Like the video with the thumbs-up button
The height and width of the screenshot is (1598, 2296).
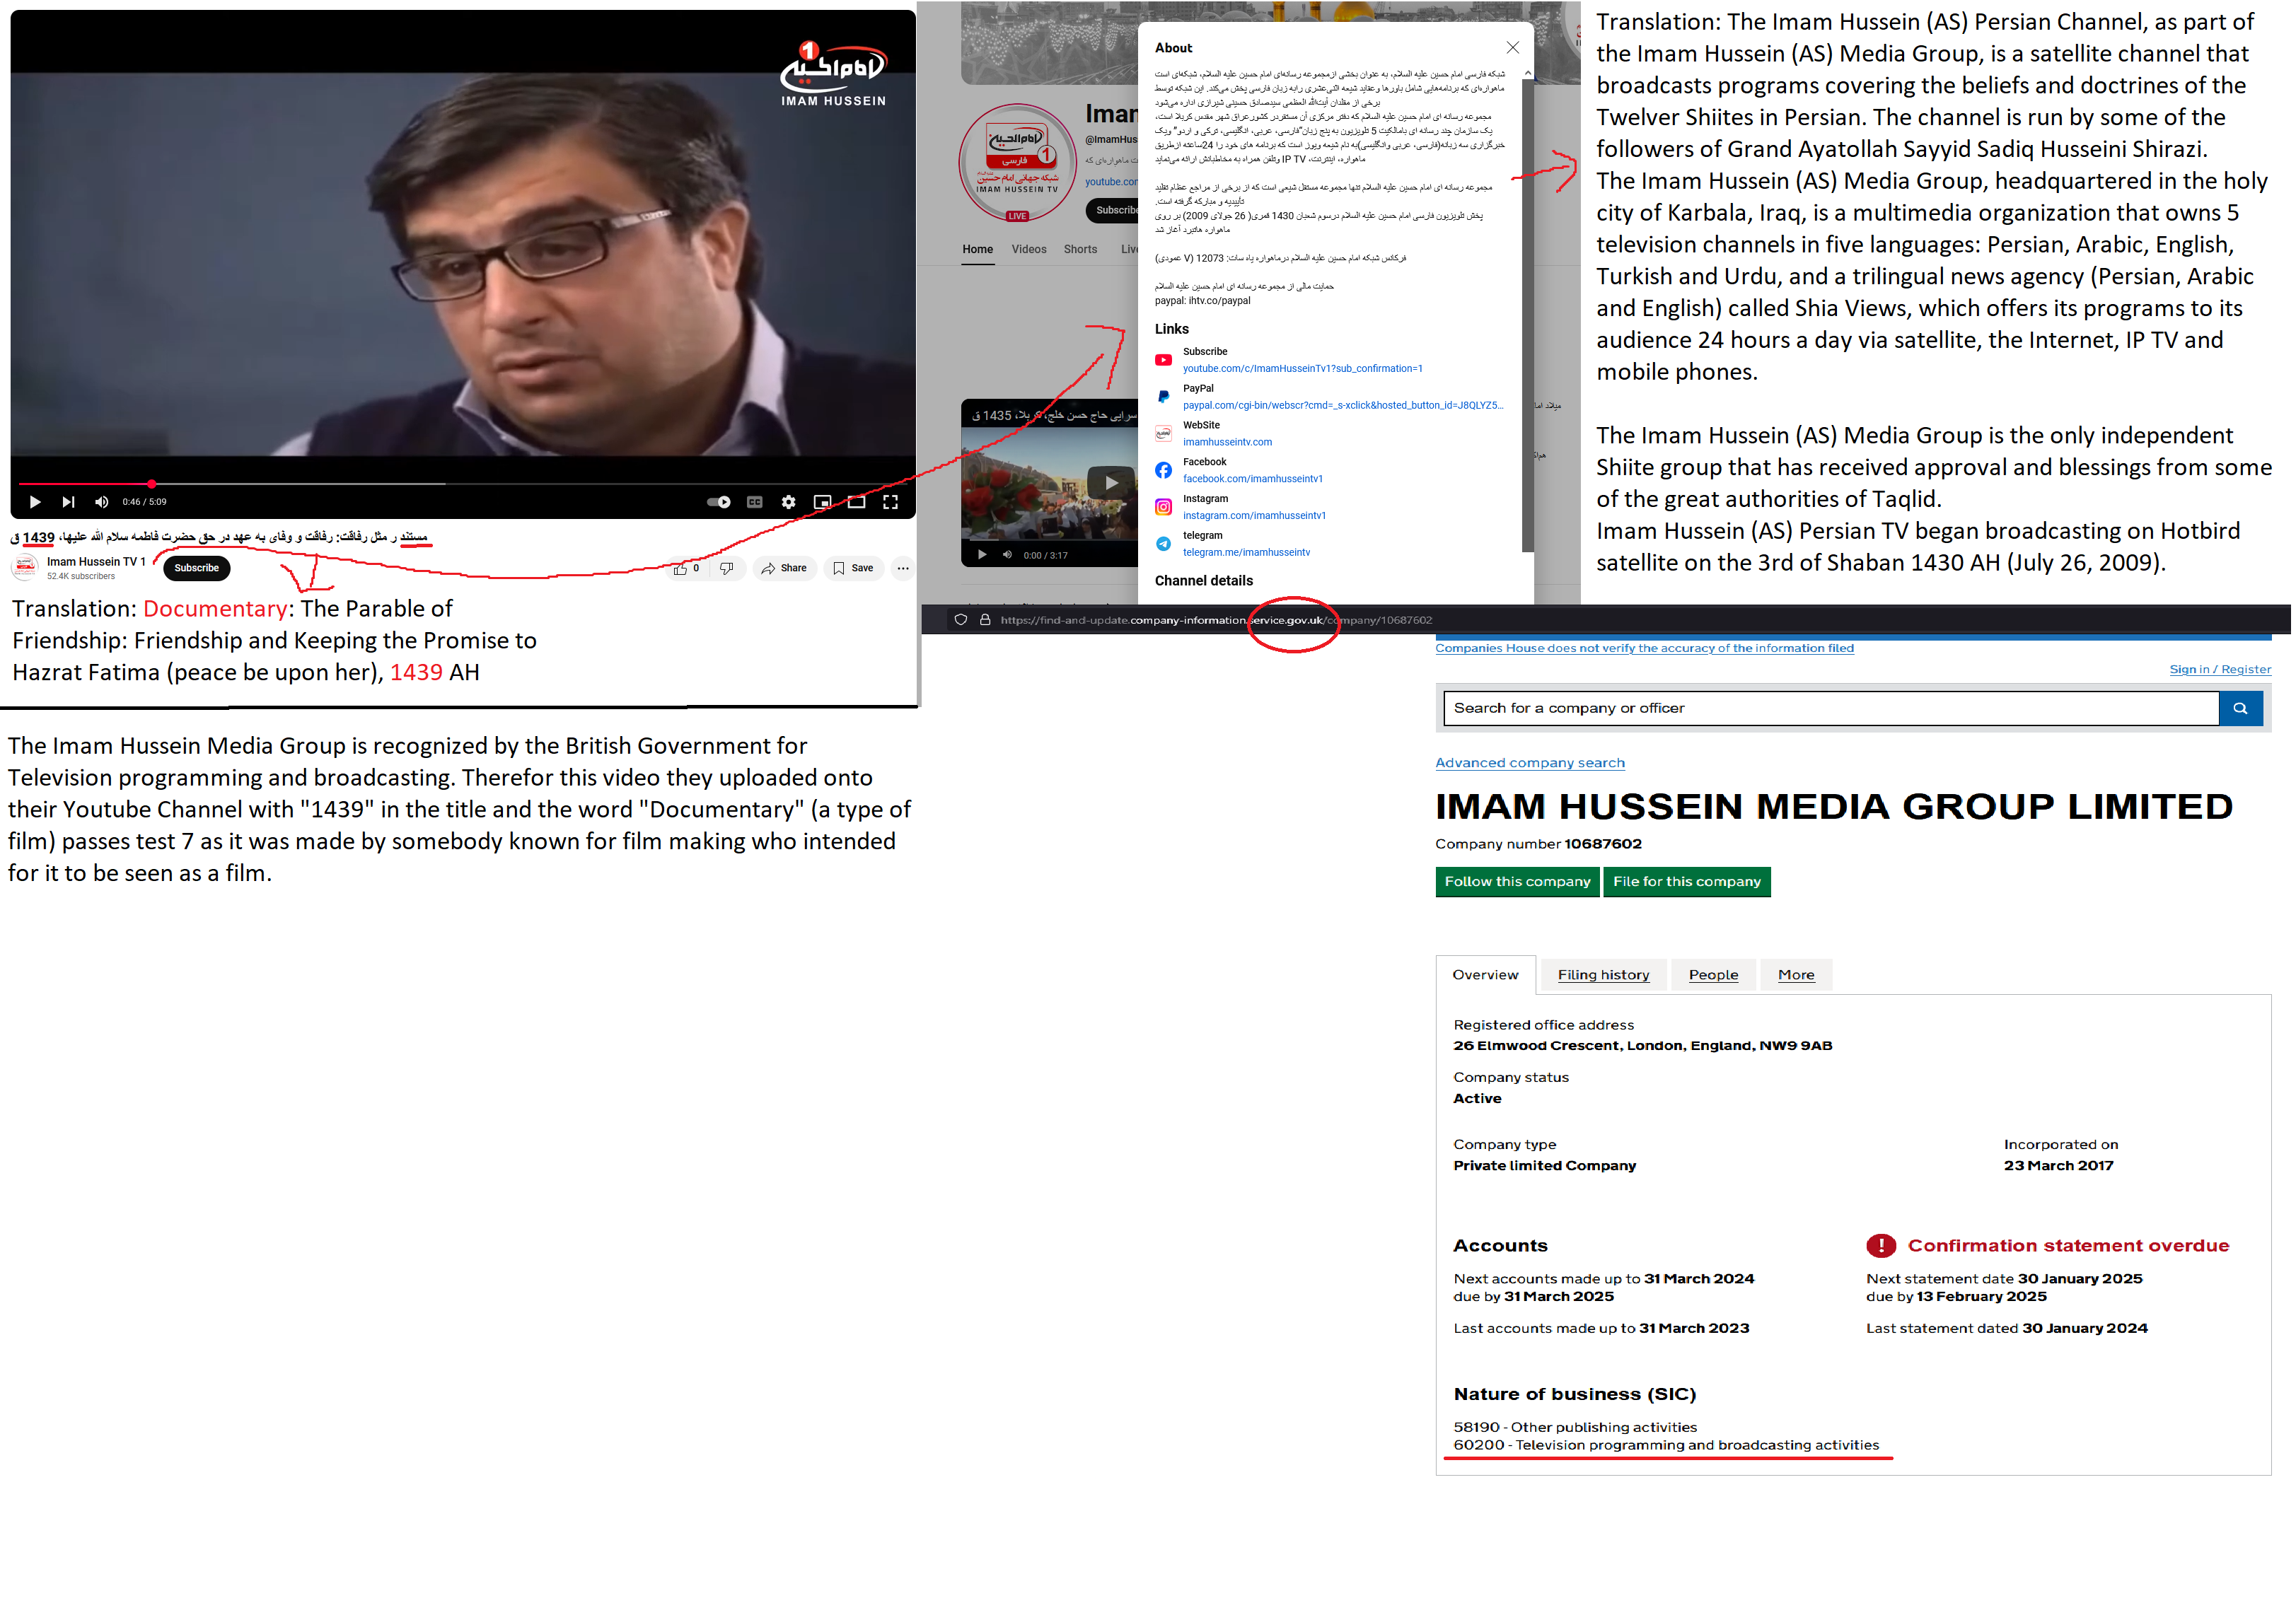pyautogui.click(x=687, y=568)
